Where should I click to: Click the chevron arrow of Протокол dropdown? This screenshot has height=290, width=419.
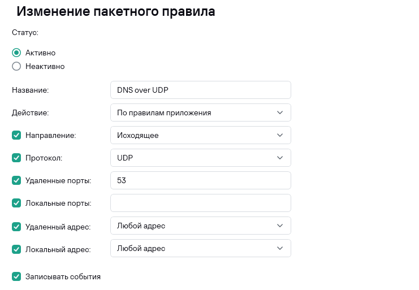pos(280,158)
